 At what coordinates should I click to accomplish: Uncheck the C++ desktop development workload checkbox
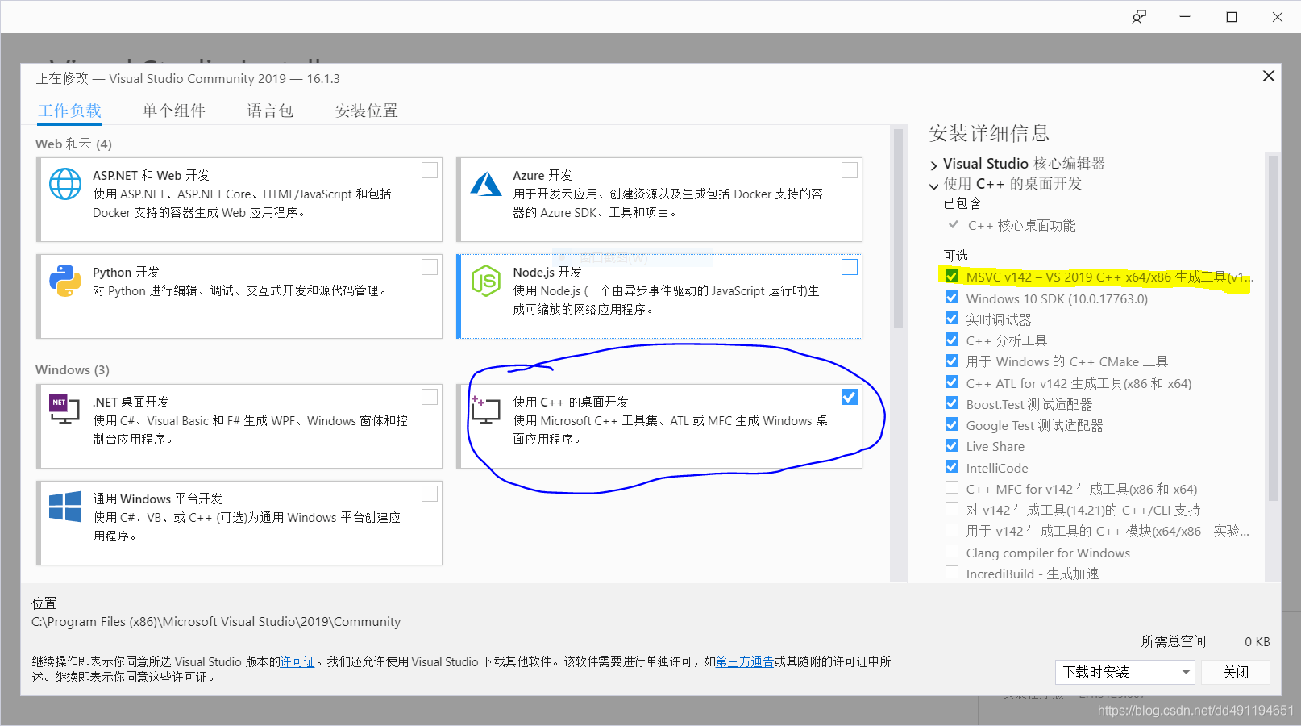850,397
